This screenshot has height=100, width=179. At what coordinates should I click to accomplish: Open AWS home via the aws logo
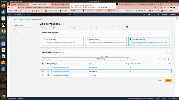pyautogui.click(x=10, y=14)
